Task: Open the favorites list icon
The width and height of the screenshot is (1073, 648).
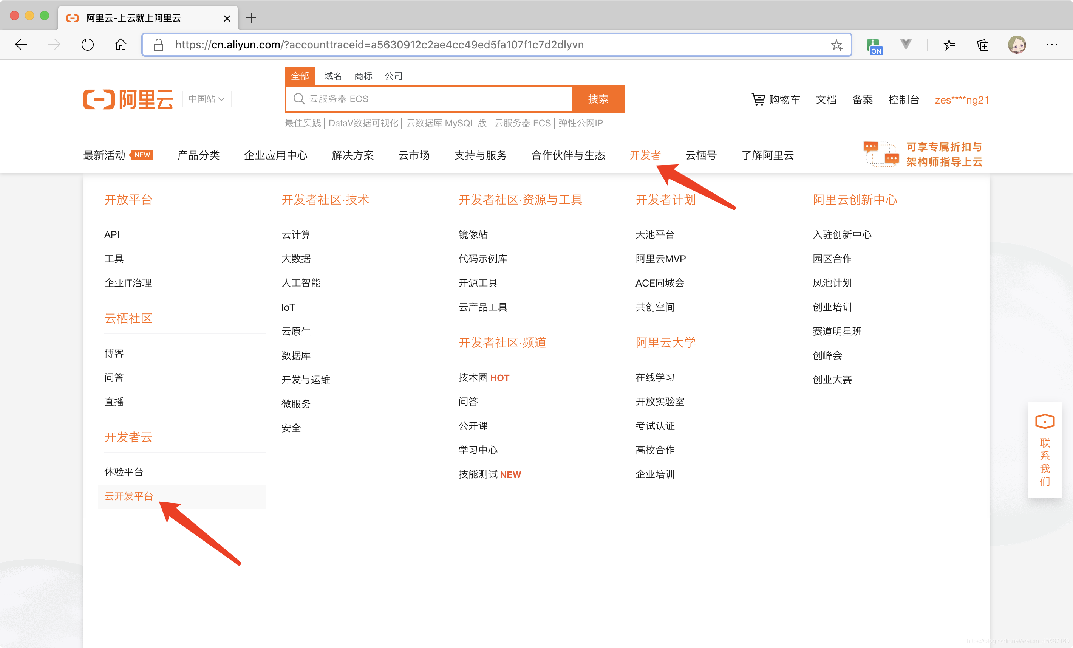Action: pyautogui.click(x=949, y=45)
